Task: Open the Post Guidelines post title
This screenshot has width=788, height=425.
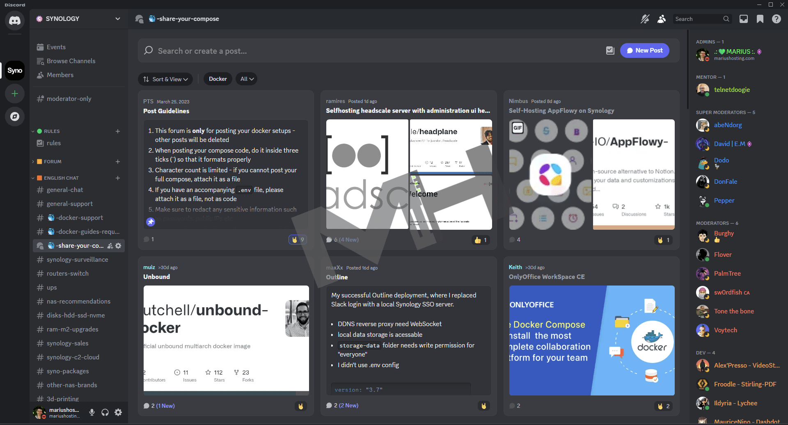Action: [166, 111]
